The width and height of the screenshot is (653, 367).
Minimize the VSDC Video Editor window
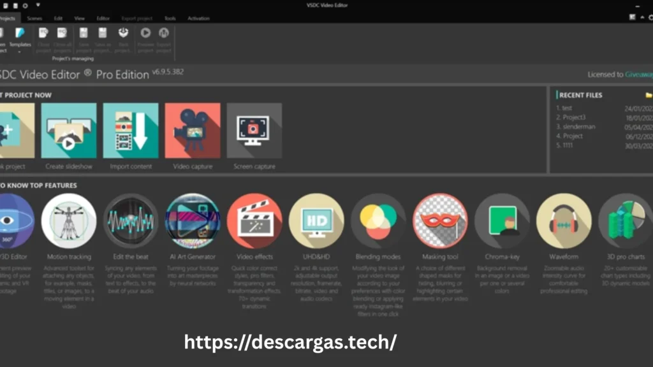[x=638, y=6]
